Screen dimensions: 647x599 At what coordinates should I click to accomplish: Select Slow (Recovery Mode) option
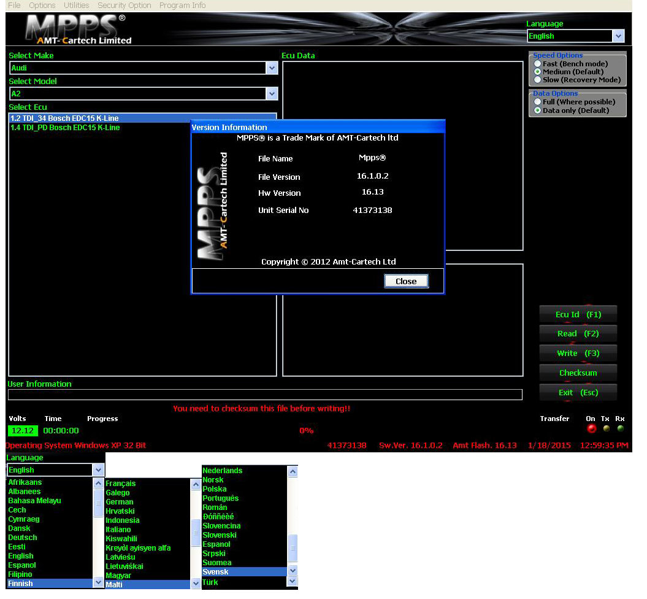538,80
